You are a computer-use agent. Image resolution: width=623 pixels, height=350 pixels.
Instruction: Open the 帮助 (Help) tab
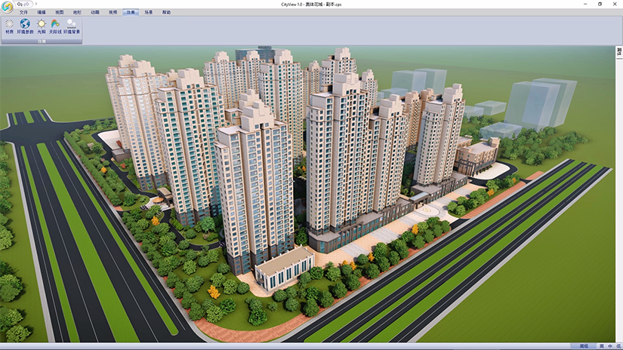coord(166,13)
